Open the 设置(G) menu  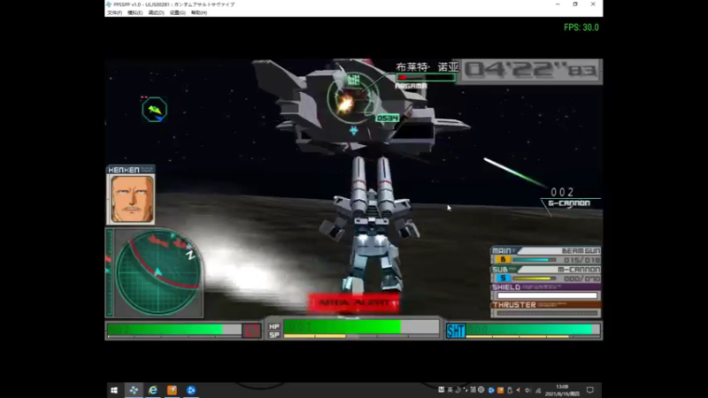[x=178, y=12]
